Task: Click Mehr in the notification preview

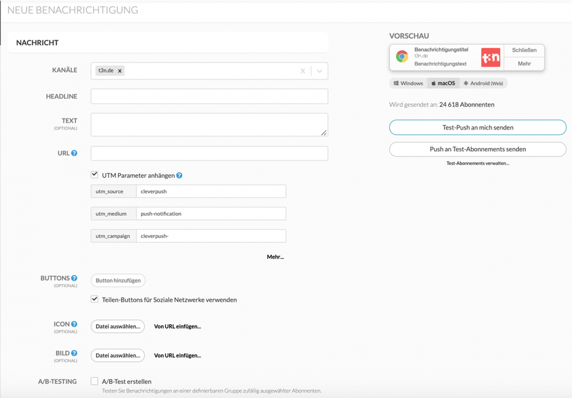Action: 524,64
